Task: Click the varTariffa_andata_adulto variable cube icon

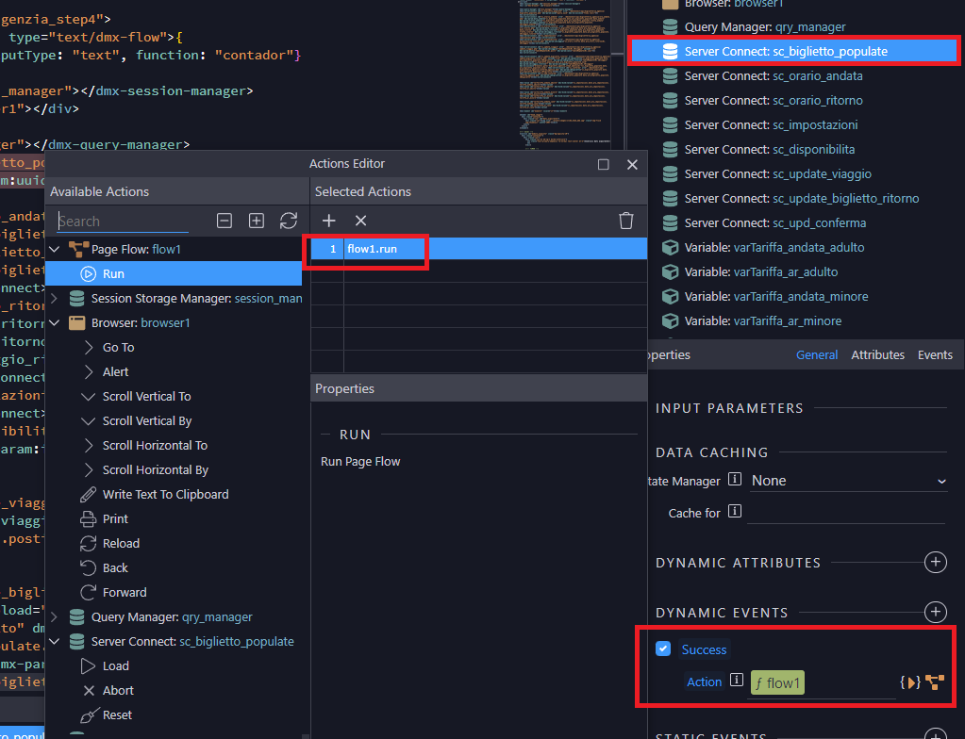Action: click(670, 248)
